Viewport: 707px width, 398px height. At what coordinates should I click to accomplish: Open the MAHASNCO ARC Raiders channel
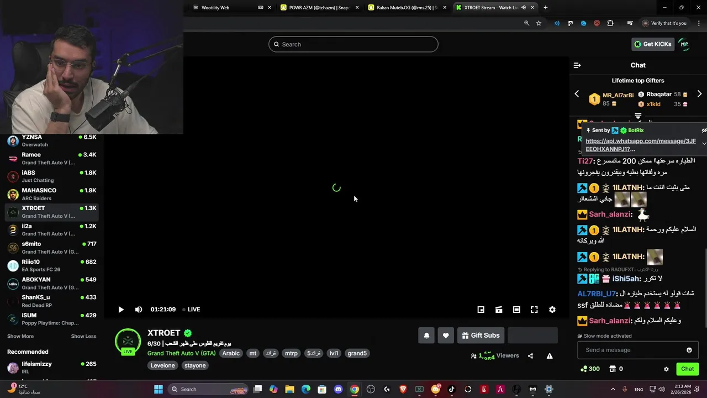tap(51, 194)
